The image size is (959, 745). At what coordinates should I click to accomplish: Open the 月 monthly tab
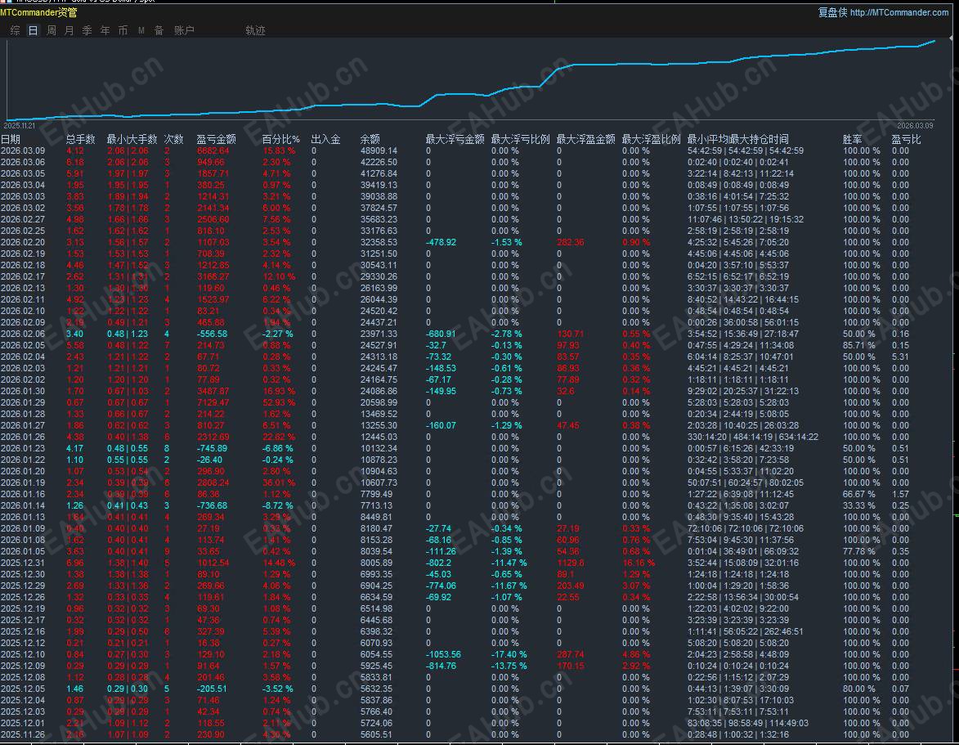click(x=69, y=30)
